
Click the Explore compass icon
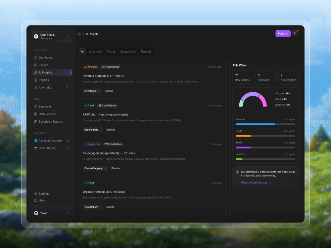coord(36,65)
